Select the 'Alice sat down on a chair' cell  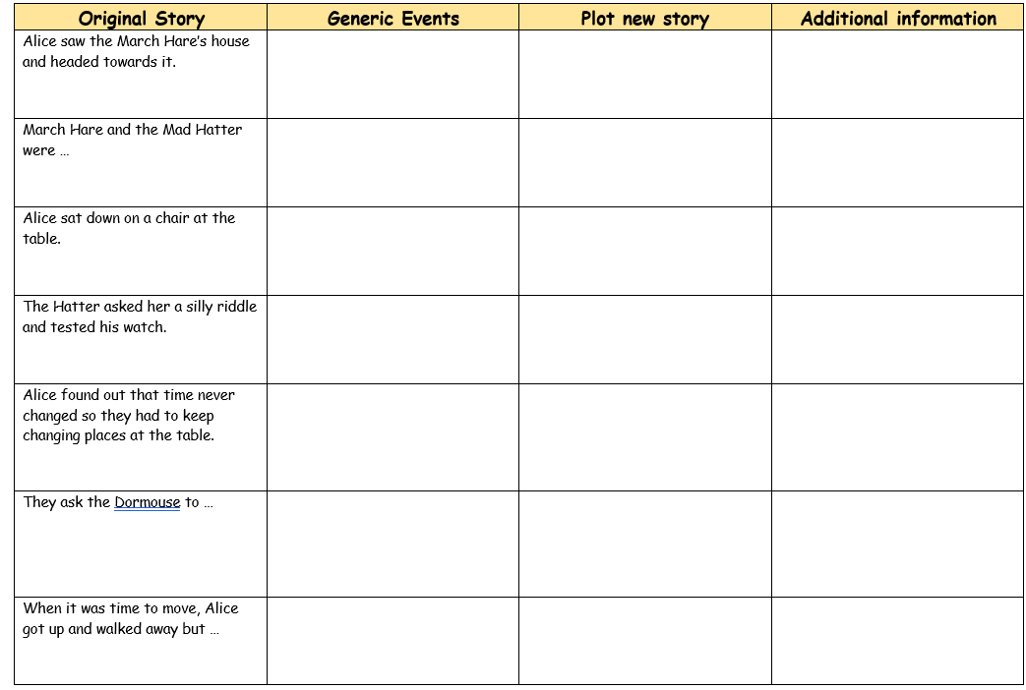pyautogui.click(x=141, y=252)
